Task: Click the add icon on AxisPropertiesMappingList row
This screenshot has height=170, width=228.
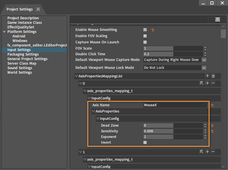Action: point(207,76)
